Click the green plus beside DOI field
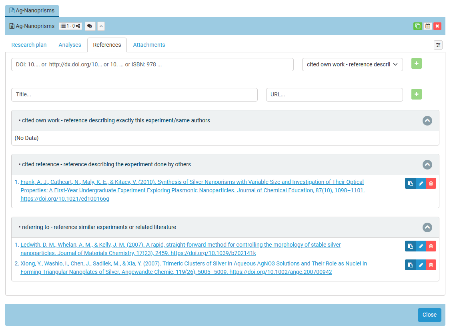This screenshot has height=335, width=451. tap(416, 64)
